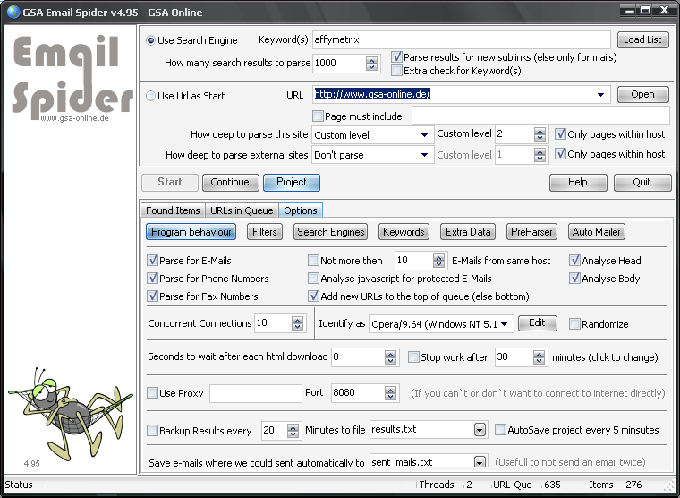Viewport: 680px width, 498px height.
Task: Open the Search Engines section
Action: point(330,232)
